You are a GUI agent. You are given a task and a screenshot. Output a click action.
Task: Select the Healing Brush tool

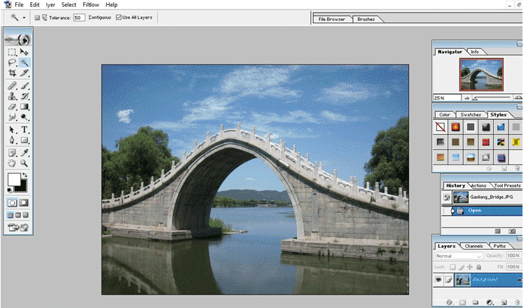coord(12,86)
